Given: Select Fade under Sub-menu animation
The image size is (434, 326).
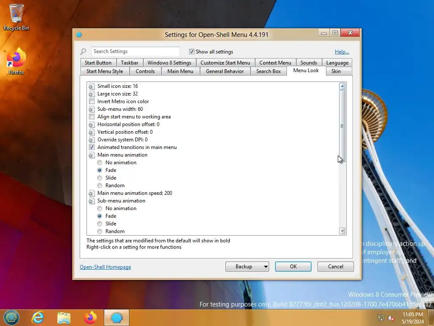Looking at the screenshot, I should point(100,216).
